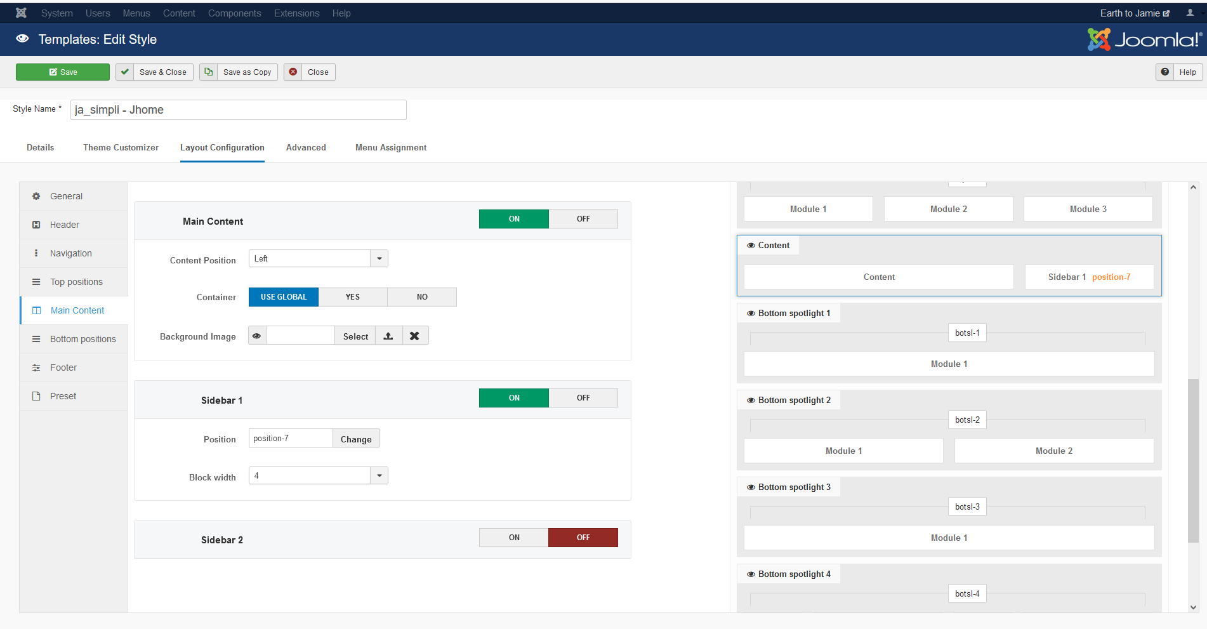Clear the background image with X icon
1207x629 pixels.
pyautogui.click(x=415, y=336)
